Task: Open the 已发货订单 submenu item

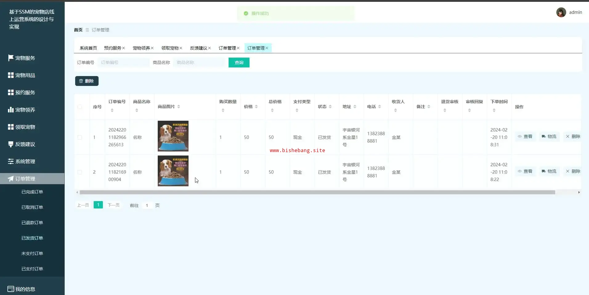Action: click(32, 238)
